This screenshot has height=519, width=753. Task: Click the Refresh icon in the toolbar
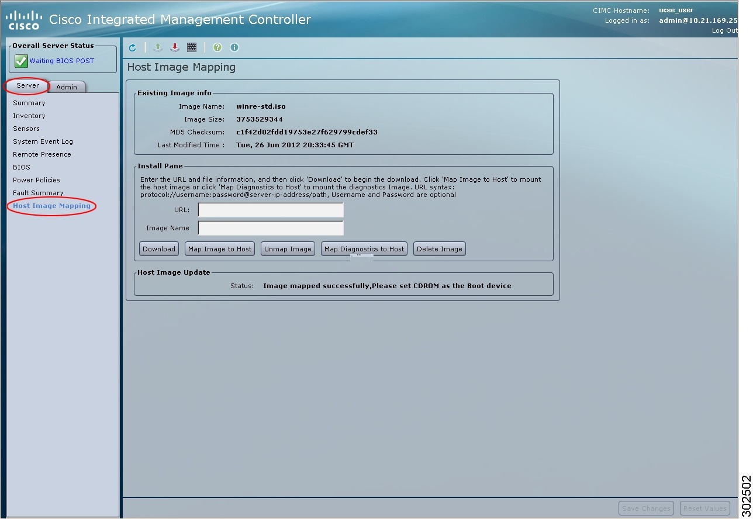click(x=132, y=48)
